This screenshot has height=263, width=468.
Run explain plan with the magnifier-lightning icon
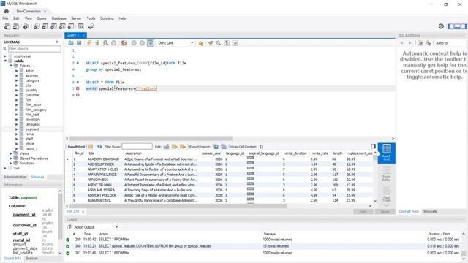click(x=105, y=43)
